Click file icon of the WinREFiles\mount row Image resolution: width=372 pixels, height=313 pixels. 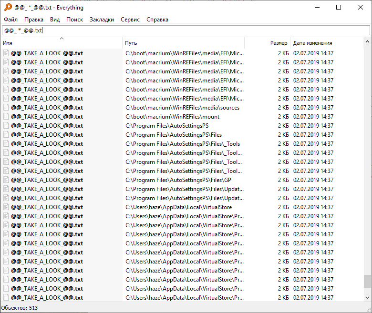(6, 117)
